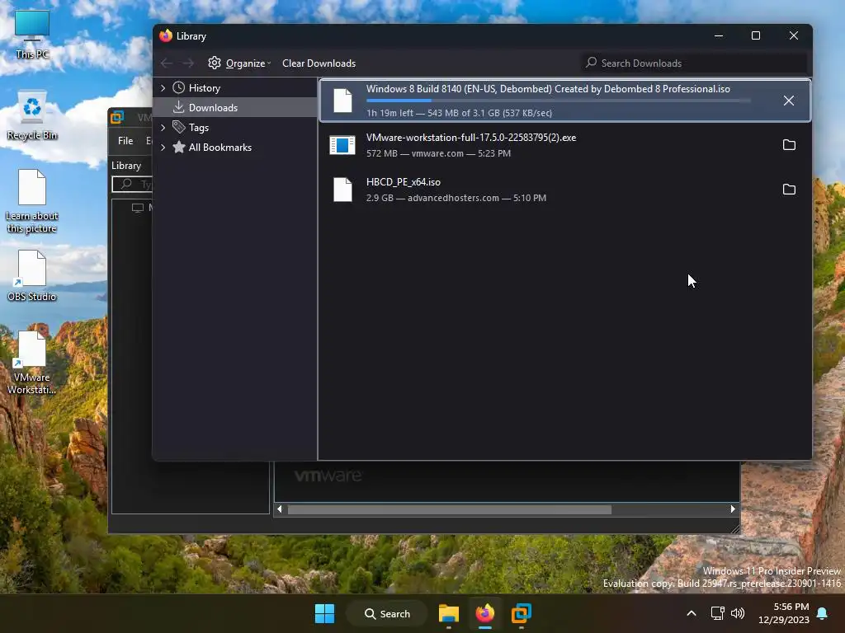Screen dimensions: 845x633
Task: Click the horizontal scrollbar thumb in VMware
Action: [x=450, y=509]
